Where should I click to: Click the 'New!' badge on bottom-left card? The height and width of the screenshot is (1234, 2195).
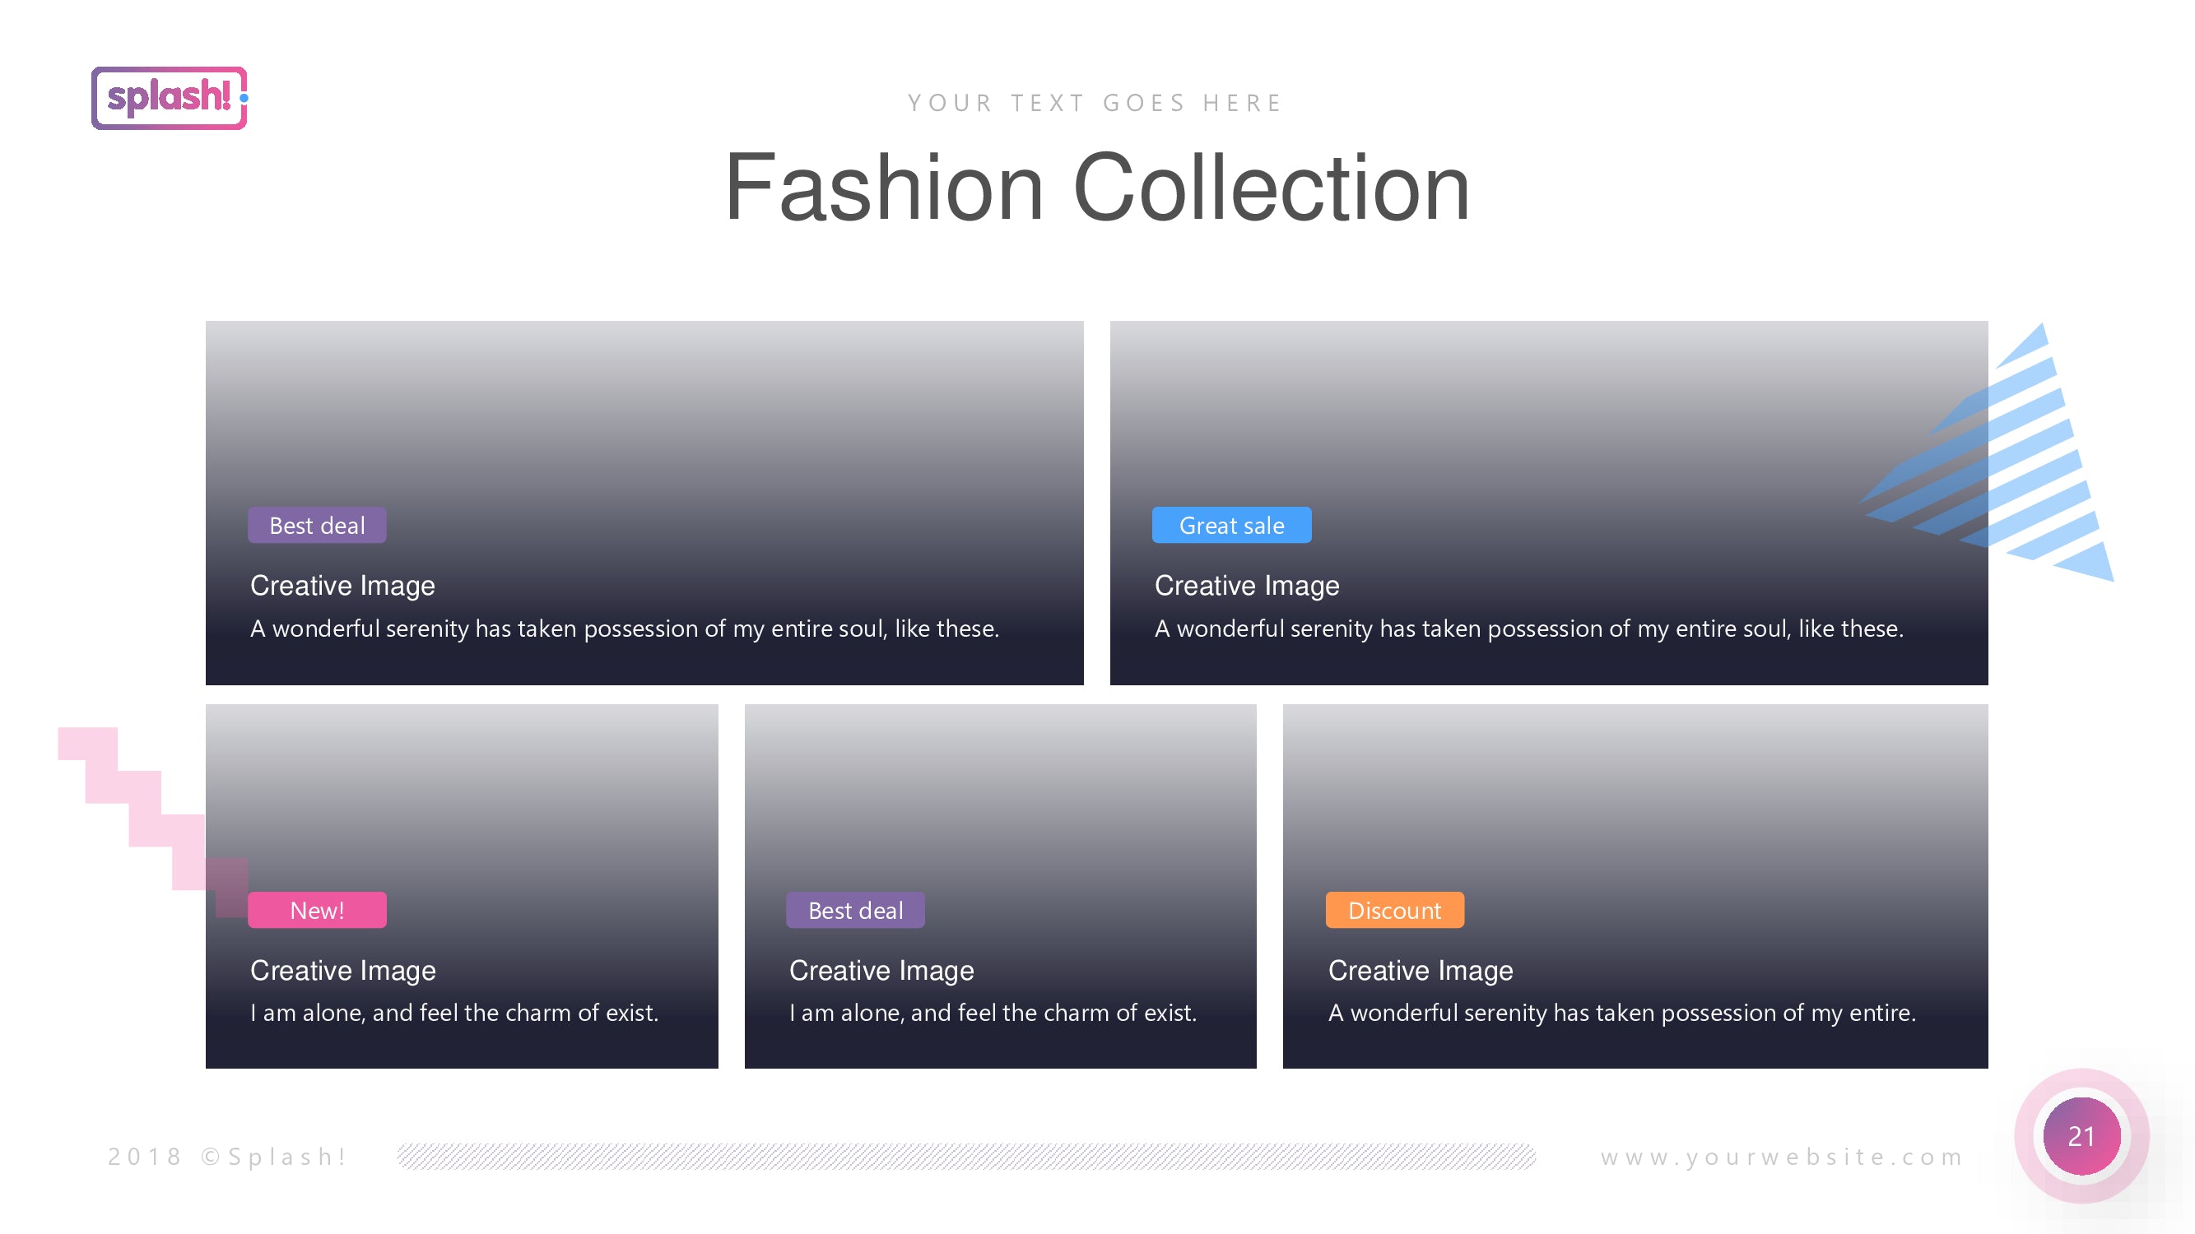(x=317, y=910)
